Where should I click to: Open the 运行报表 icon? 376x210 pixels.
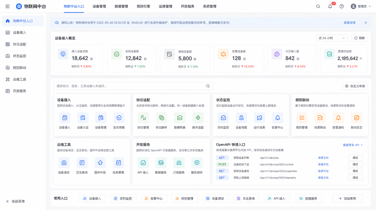260,118
